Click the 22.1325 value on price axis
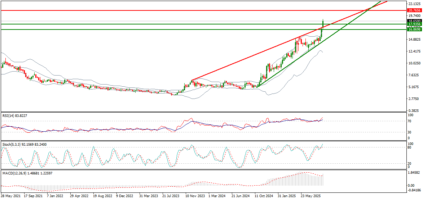The image size is (423, 200). pyautogui.click(x=414, y=4)
